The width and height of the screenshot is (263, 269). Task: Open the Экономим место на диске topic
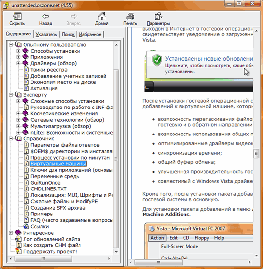[x=63, y=82]
